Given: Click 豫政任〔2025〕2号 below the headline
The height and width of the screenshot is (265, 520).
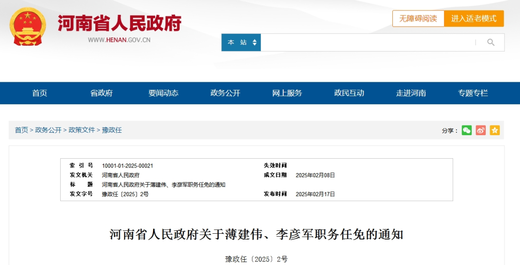Looking at the screenshot, I should (256, 259).
